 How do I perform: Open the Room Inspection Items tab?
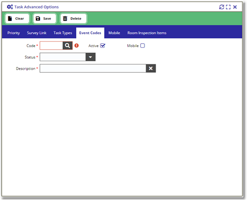point(147,33)
